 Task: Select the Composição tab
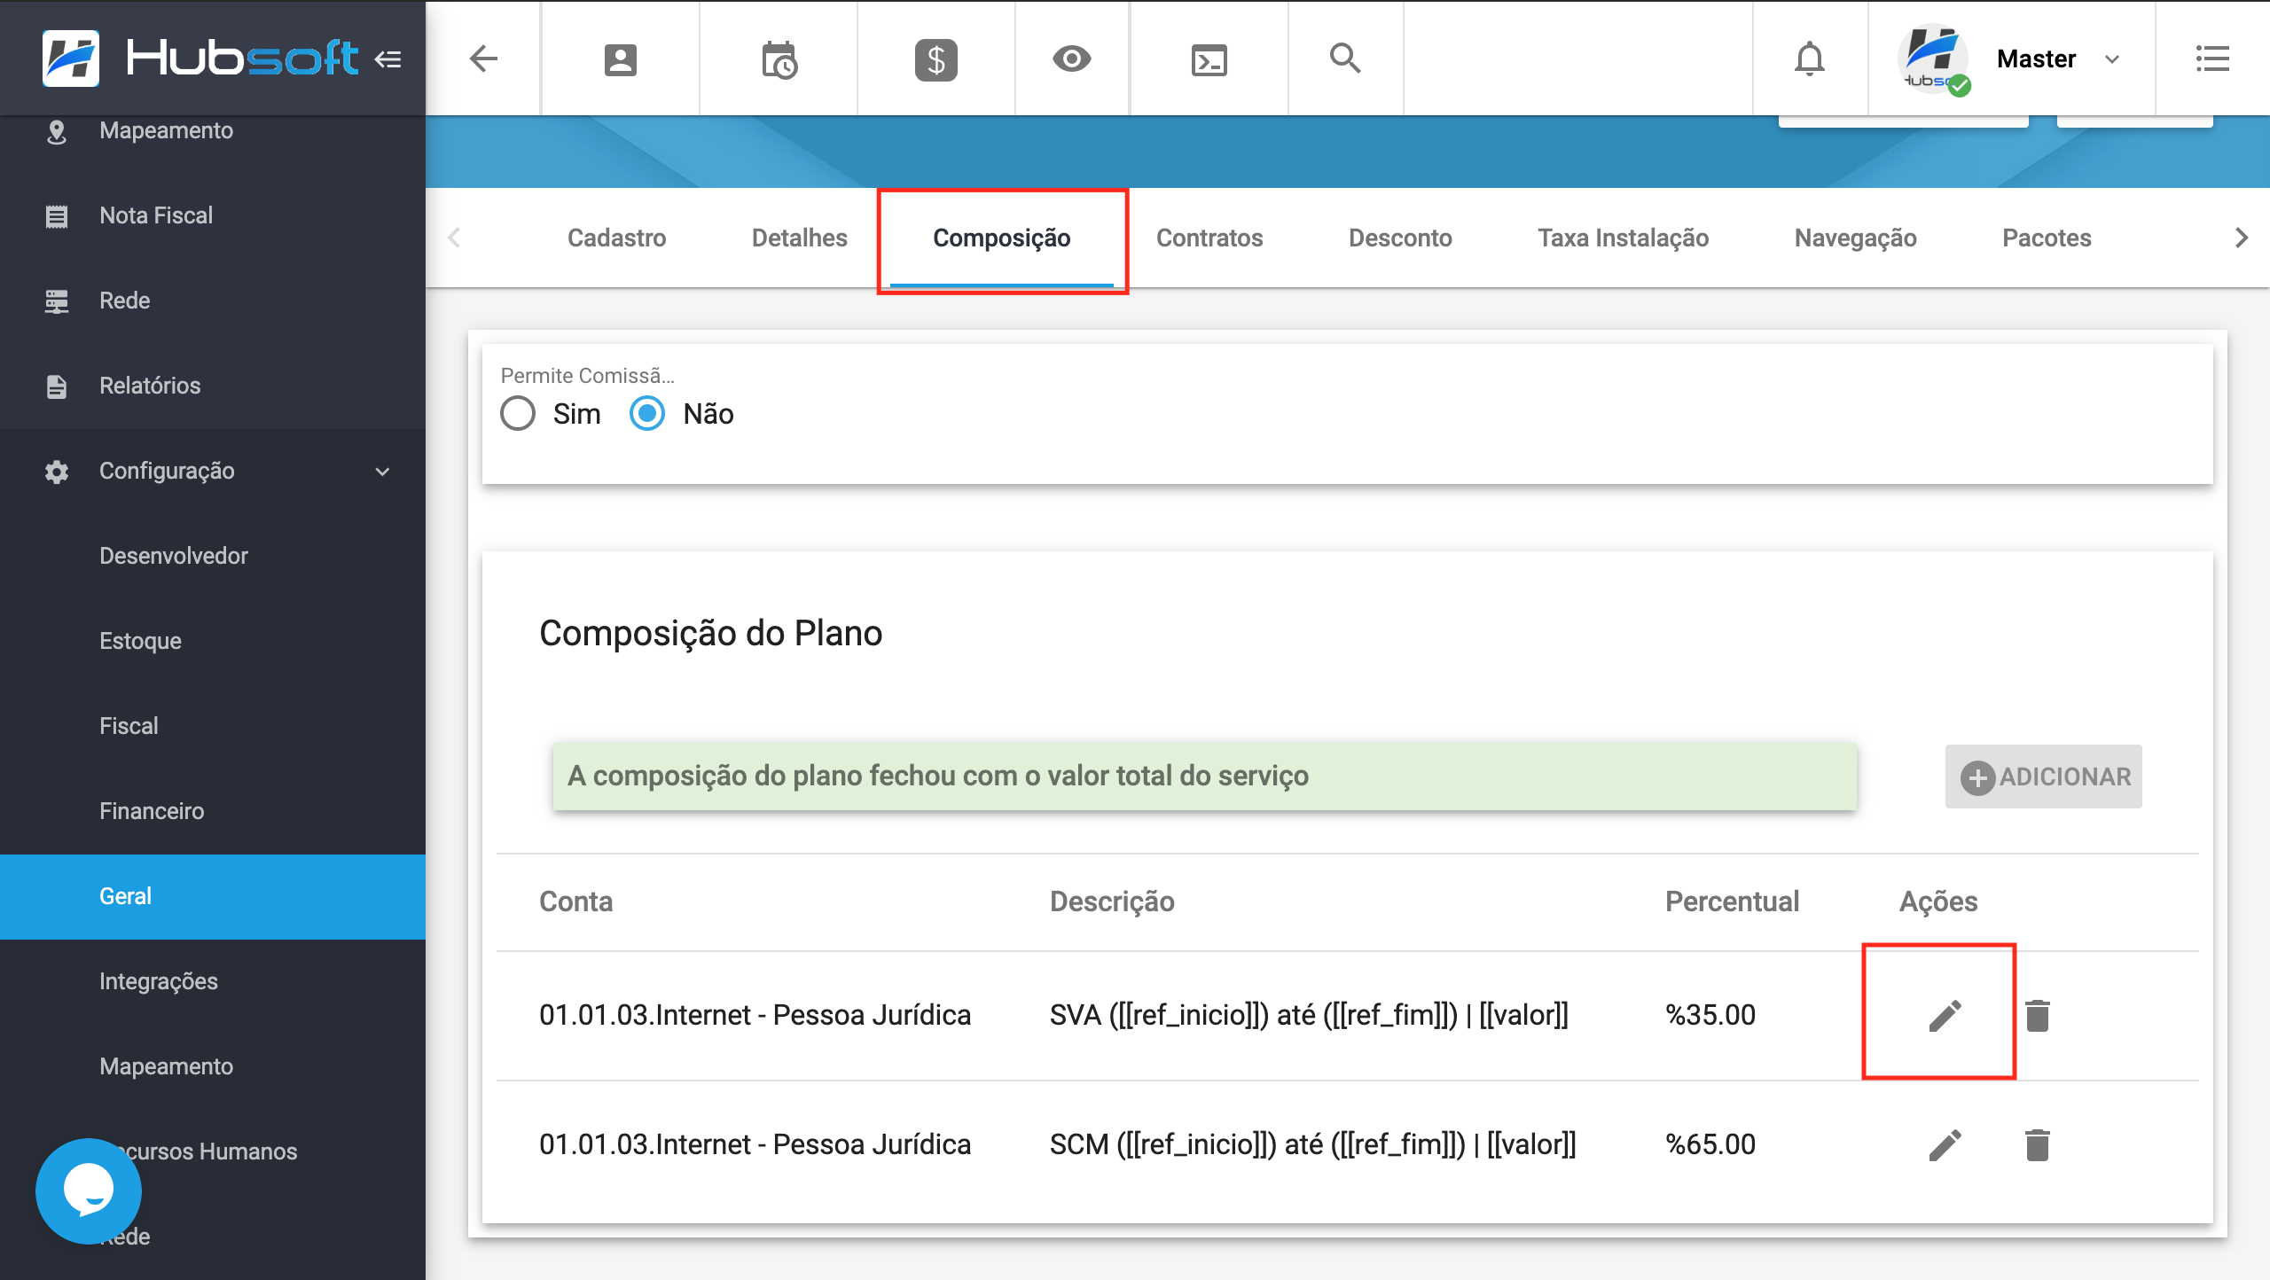tap(1001, 238)
